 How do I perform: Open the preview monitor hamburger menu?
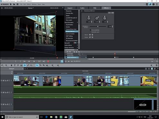(2, 8)
